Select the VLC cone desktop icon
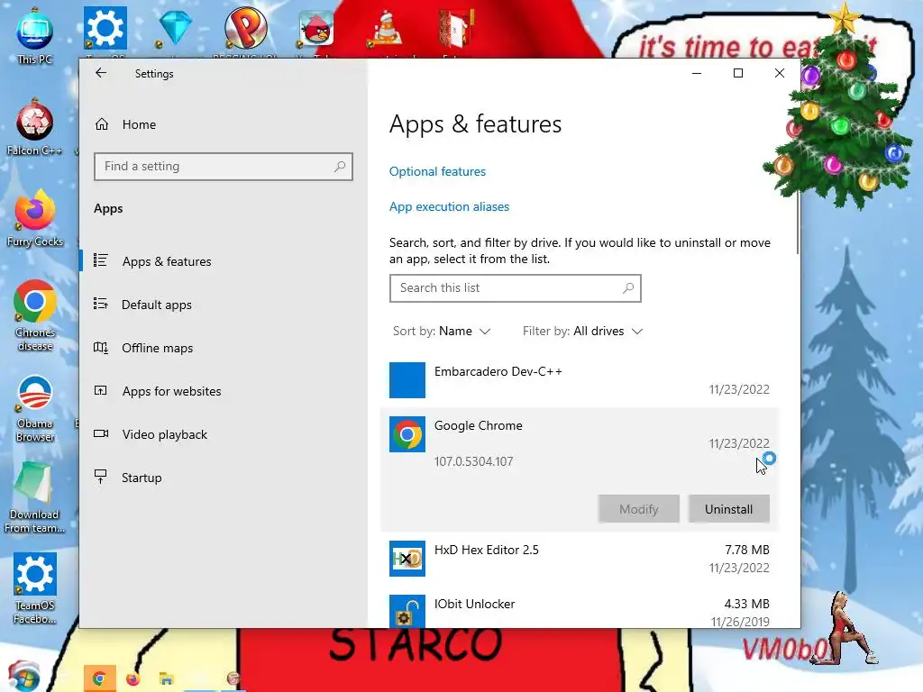 (x=386, y=30)
